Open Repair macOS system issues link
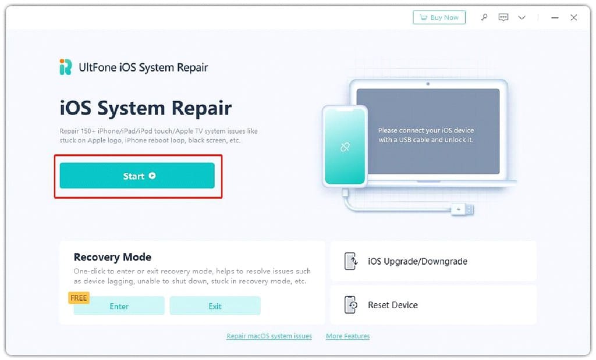 [269, 336]
